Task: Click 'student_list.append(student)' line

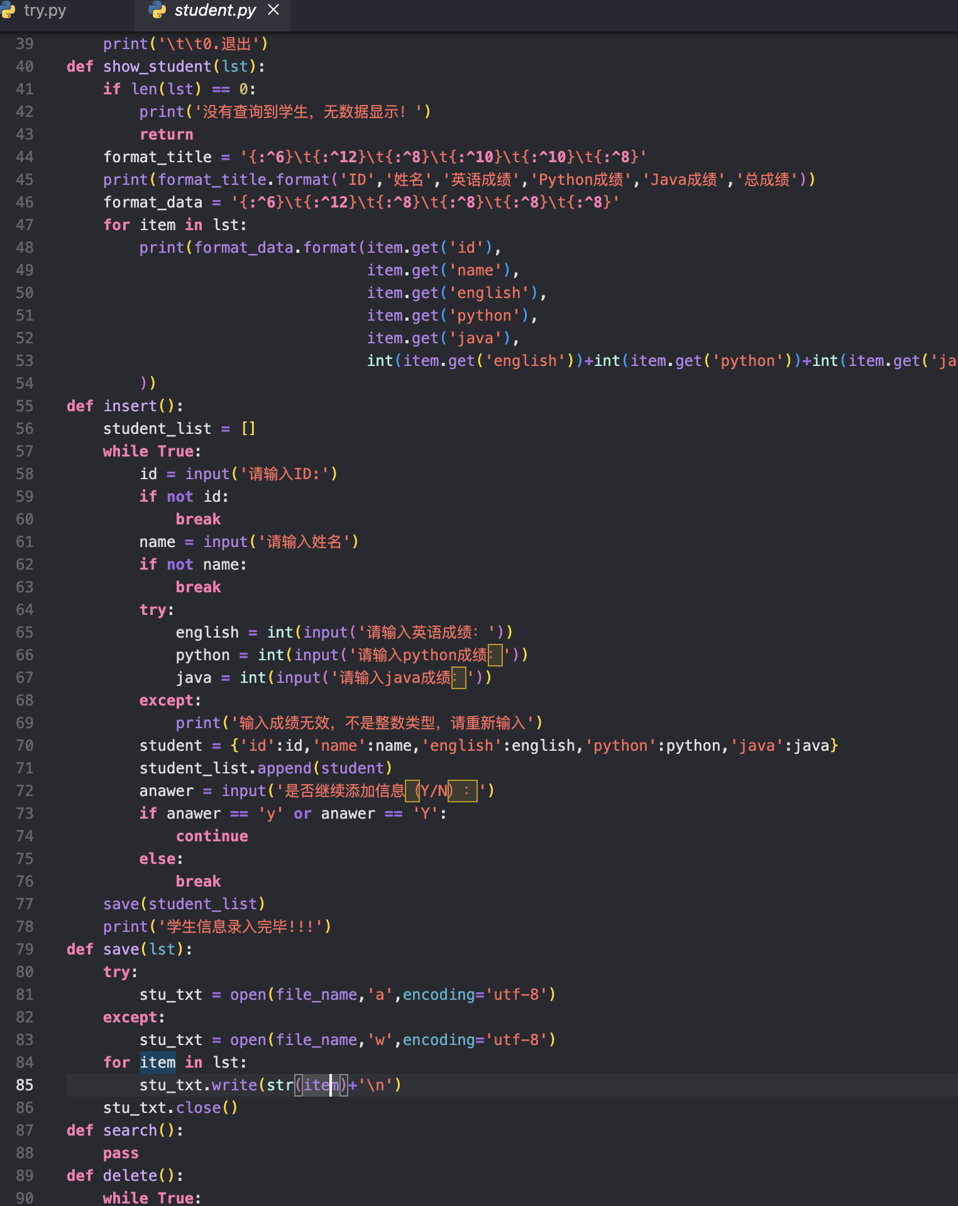Action: (266, 768)
